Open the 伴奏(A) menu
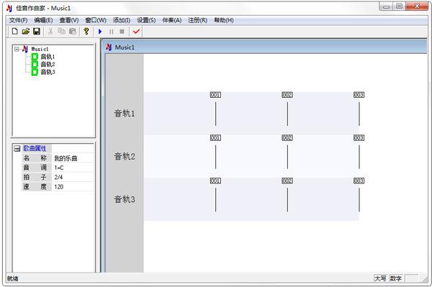Screen dimensions: 432x287 tap(171, 20)
